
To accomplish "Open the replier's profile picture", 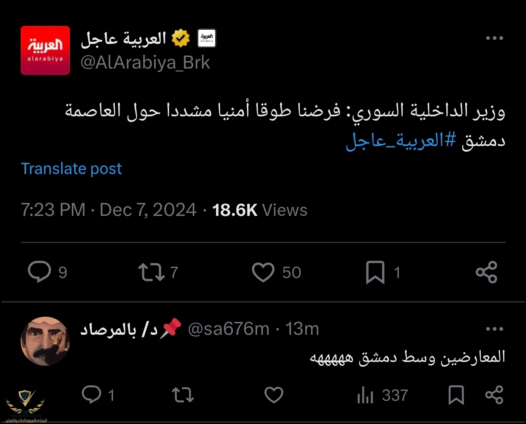I will click(45, 341).
